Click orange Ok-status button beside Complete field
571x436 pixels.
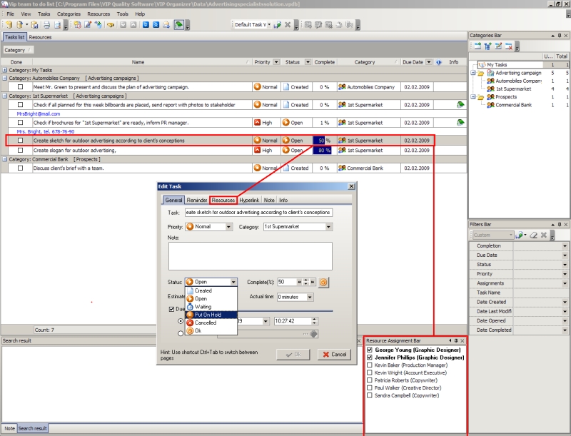point(323,282)
